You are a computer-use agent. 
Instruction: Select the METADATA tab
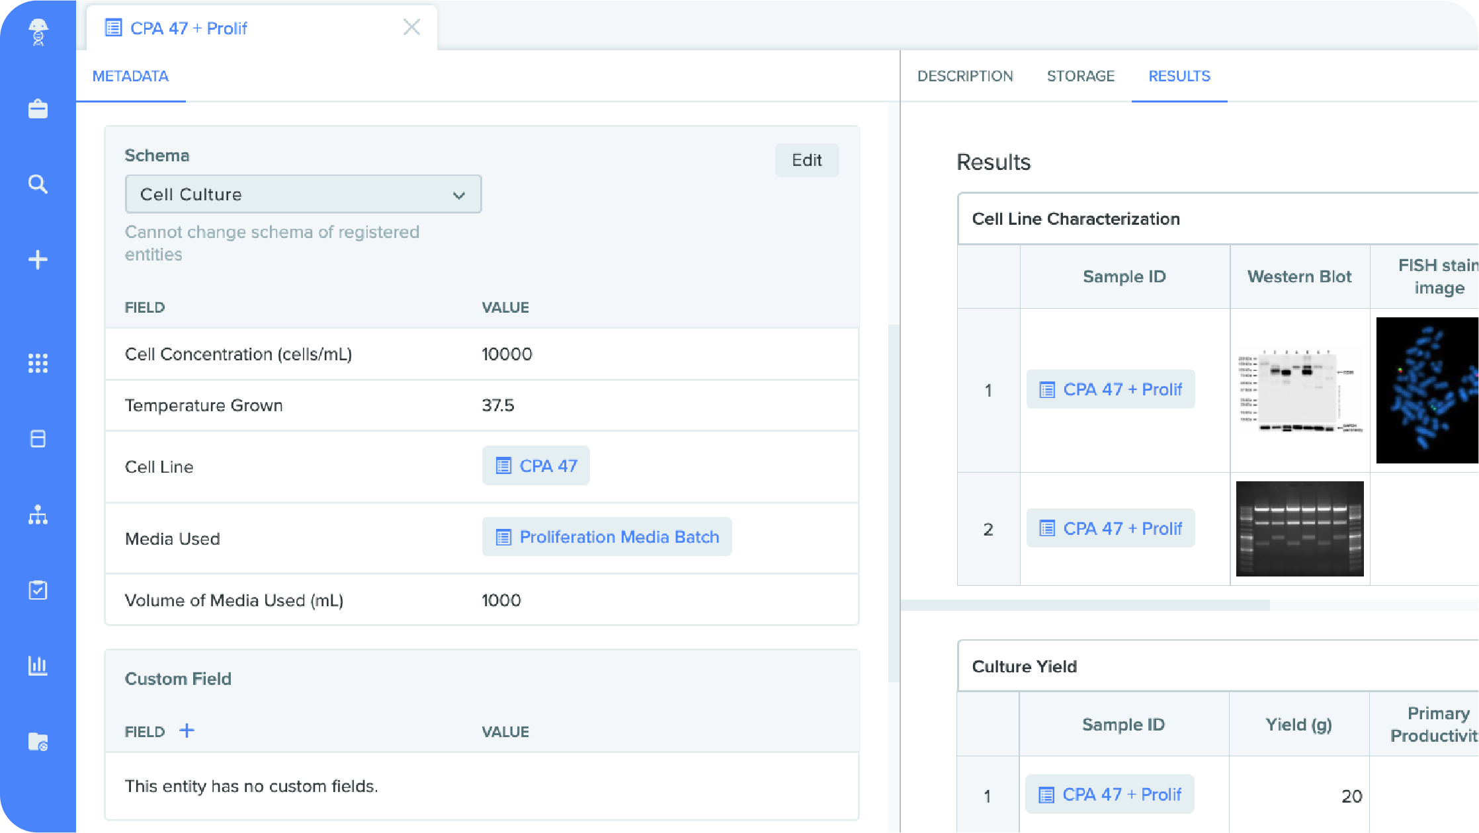(x=130, y=76)
